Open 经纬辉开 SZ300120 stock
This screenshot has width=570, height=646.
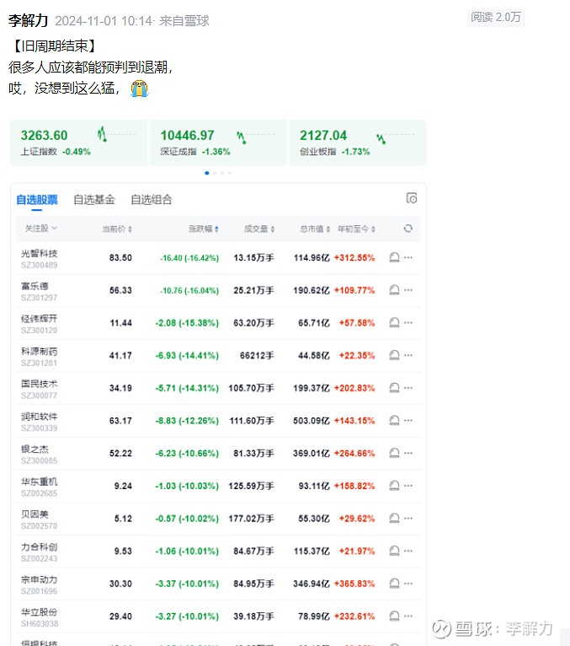click(x=40, y=324)
